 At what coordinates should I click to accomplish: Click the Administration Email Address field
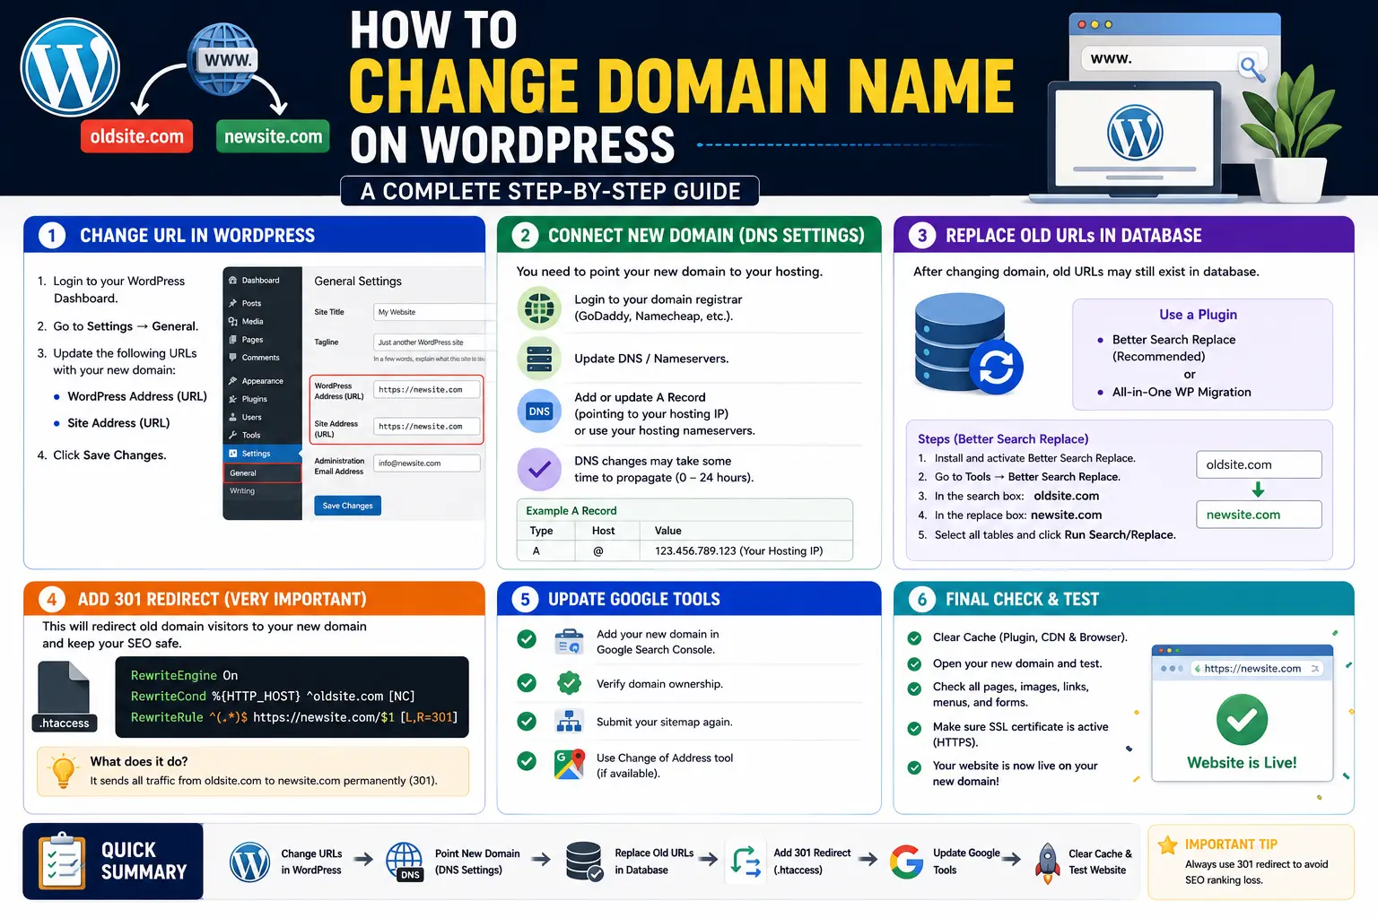click(427, 463)
